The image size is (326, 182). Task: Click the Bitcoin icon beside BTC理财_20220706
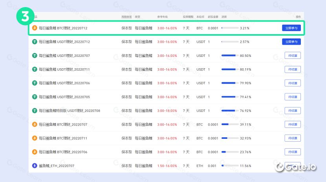(35, 152)
